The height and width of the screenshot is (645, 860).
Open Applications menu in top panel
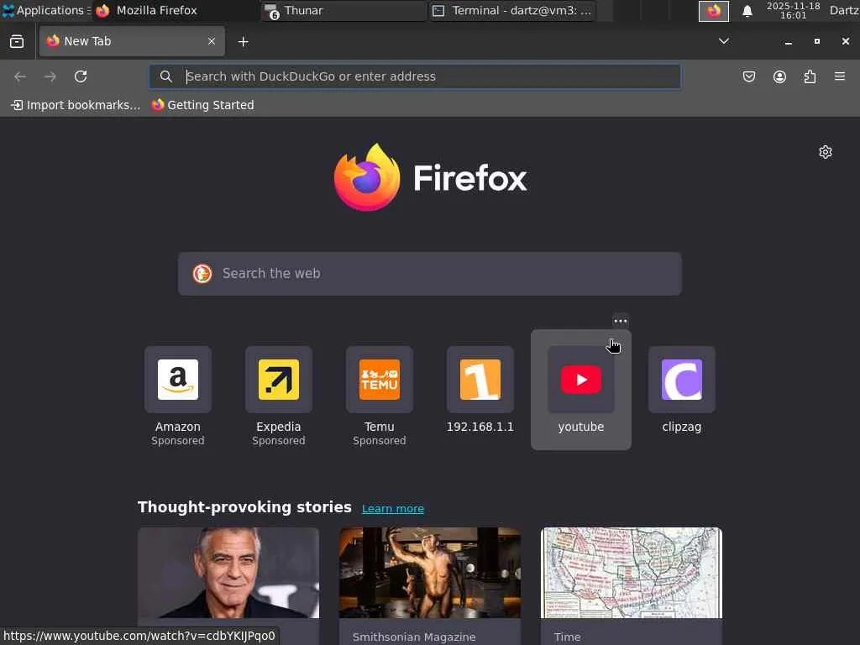point(47,10)
